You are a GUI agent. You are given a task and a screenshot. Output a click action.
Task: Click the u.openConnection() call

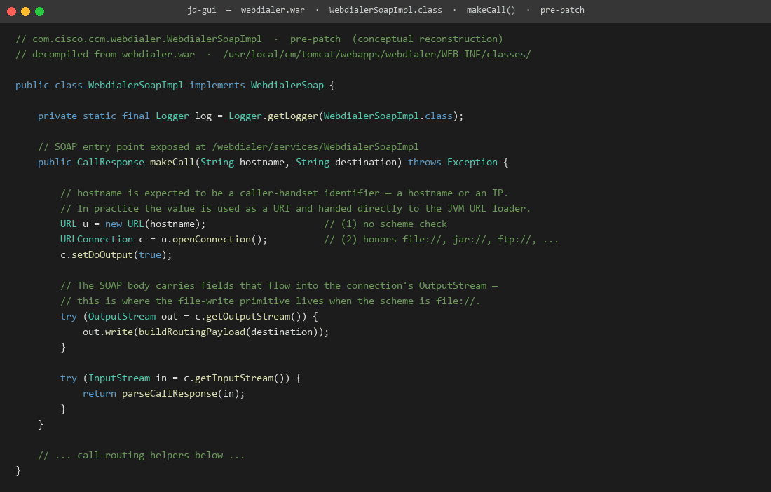pyautogui.click(x=212, y=240)
